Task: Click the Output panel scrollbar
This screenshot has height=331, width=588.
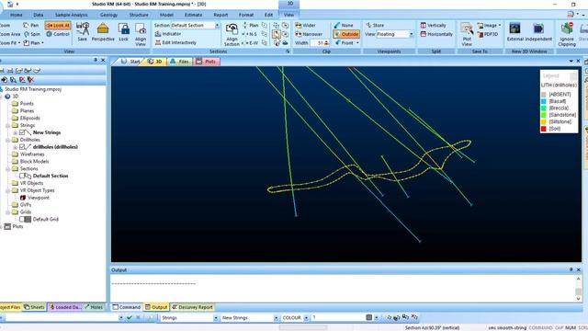Action: tap(578, 289)
